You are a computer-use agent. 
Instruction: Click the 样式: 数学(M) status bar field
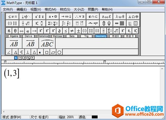(15, 117)
